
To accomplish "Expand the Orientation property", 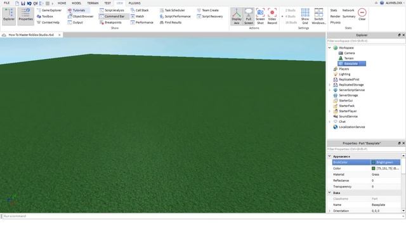I will pyautogui.click(x=330, y=211).
